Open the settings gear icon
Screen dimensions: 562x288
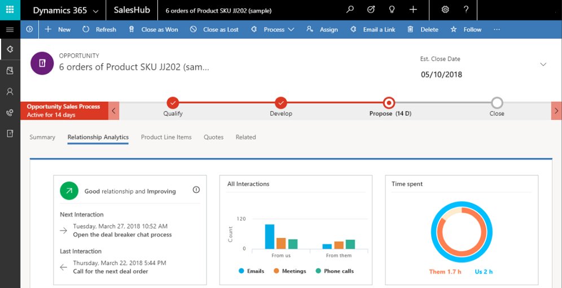(445, 10)
